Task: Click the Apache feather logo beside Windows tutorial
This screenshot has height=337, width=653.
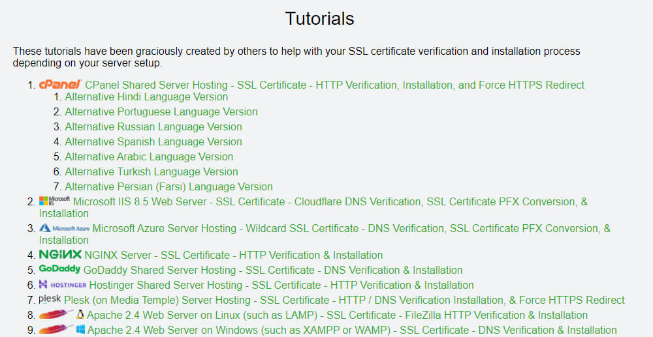Action: point(56,330)
